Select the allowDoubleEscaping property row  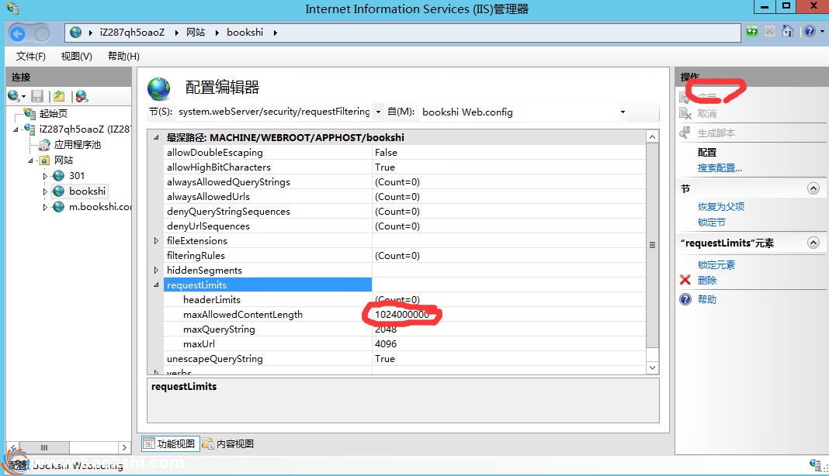point(404,152)
